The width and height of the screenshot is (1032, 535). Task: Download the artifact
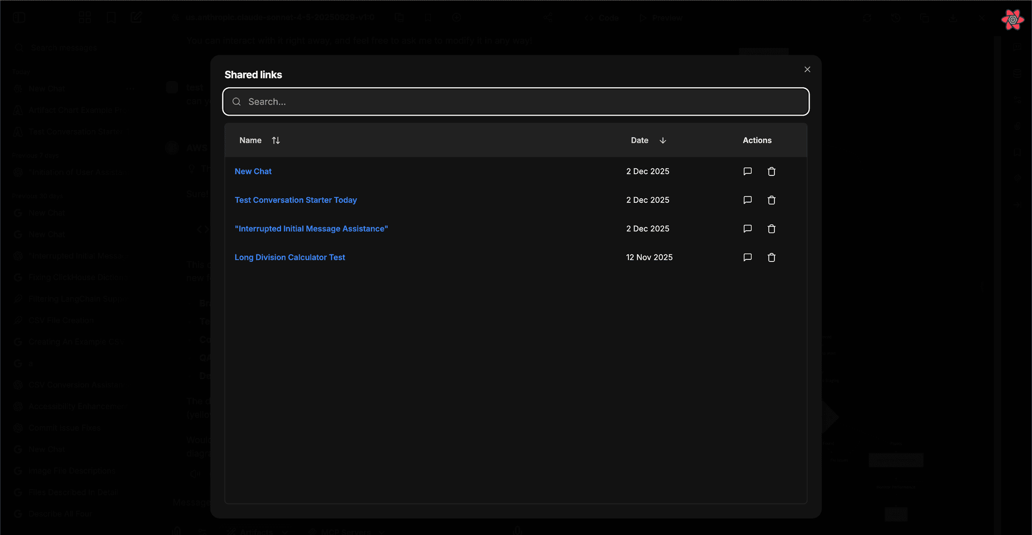953,18
